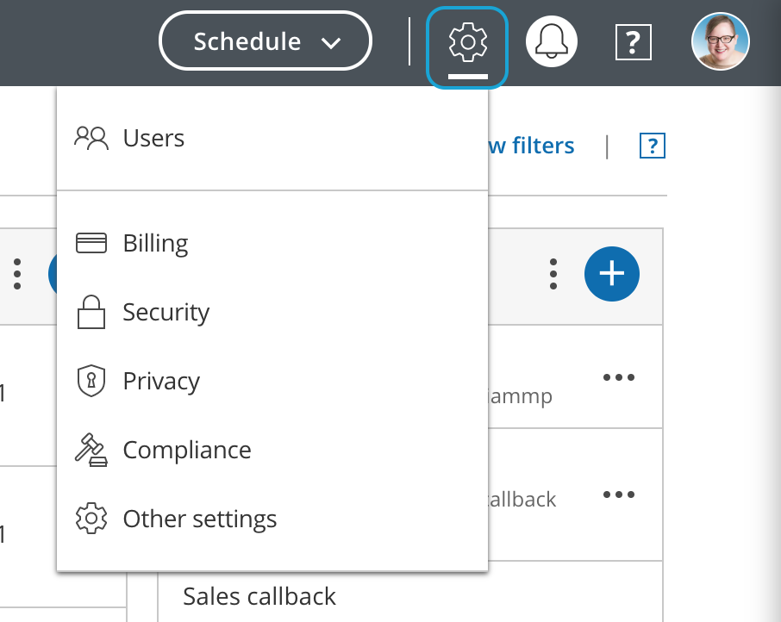
Task: Open the vertical dots menu beside plus button
Action: [x=553, y=274]
